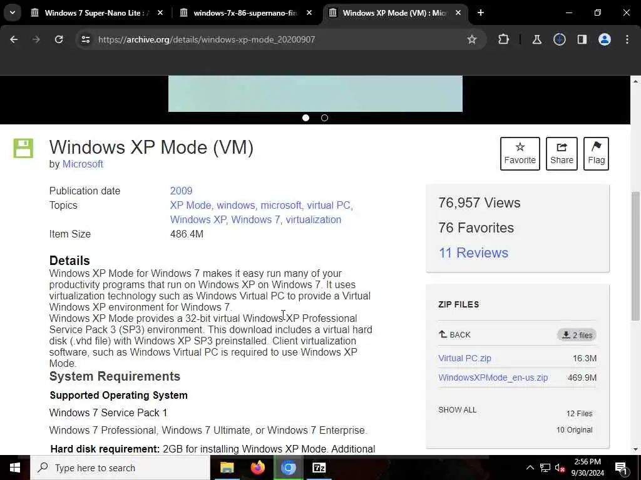This screenshot has height=480, width=641.
Task: Open the muted volume tray icon
Action: 560,467
